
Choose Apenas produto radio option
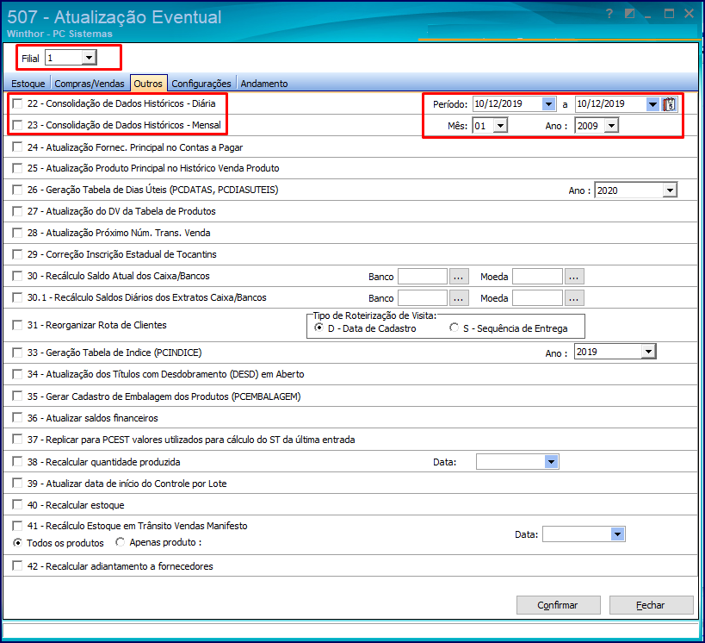120,542
